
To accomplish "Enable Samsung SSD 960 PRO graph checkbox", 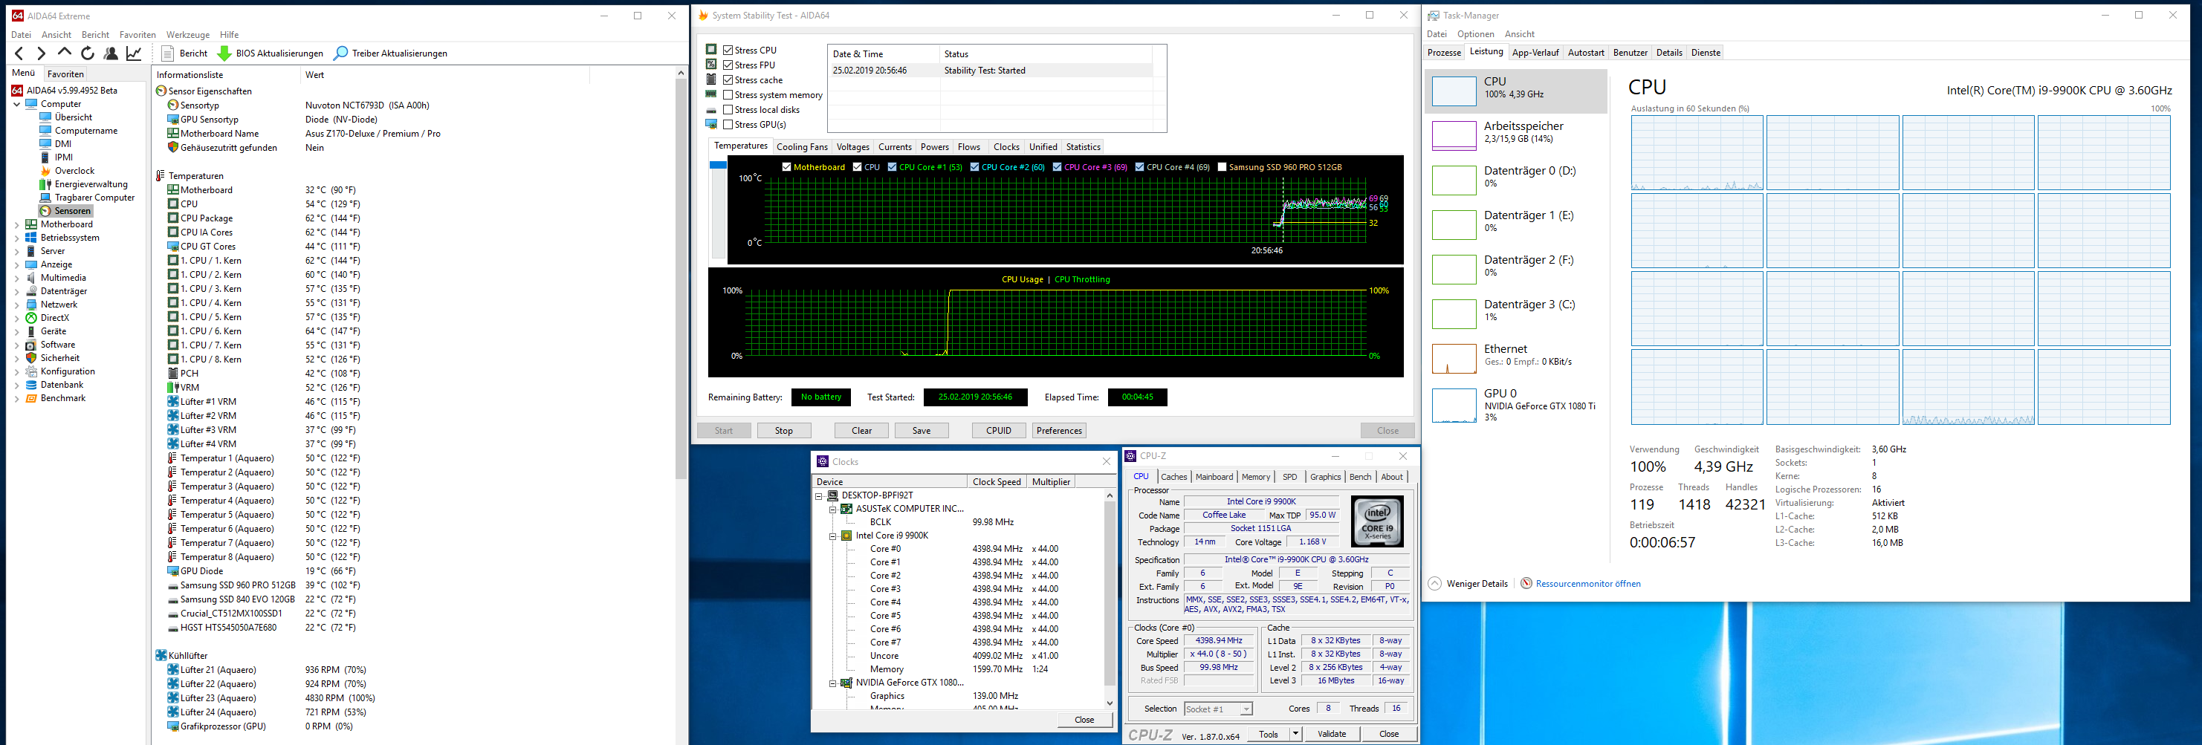I will click(1223, 167).
